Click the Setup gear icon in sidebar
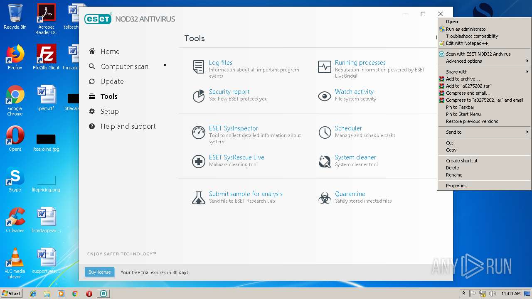This screenshot has width=532, height=299. 92,111
